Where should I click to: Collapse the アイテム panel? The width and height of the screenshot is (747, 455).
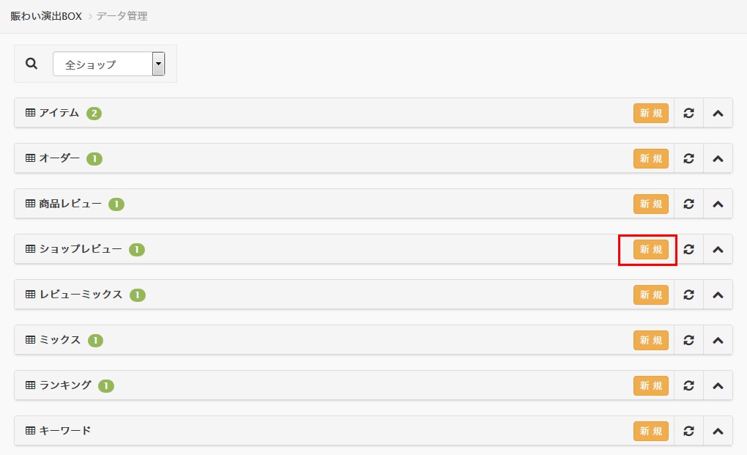(718, 113)
